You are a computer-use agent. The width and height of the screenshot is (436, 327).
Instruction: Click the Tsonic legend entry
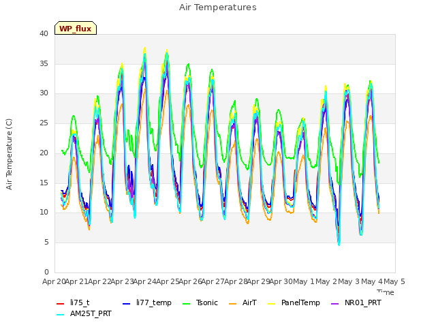[x=200, y=302]
